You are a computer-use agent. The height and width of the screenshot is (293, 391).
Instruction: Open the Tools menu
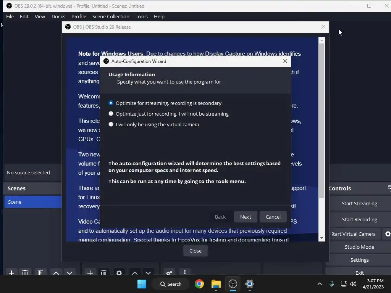[x=142, y=16]
